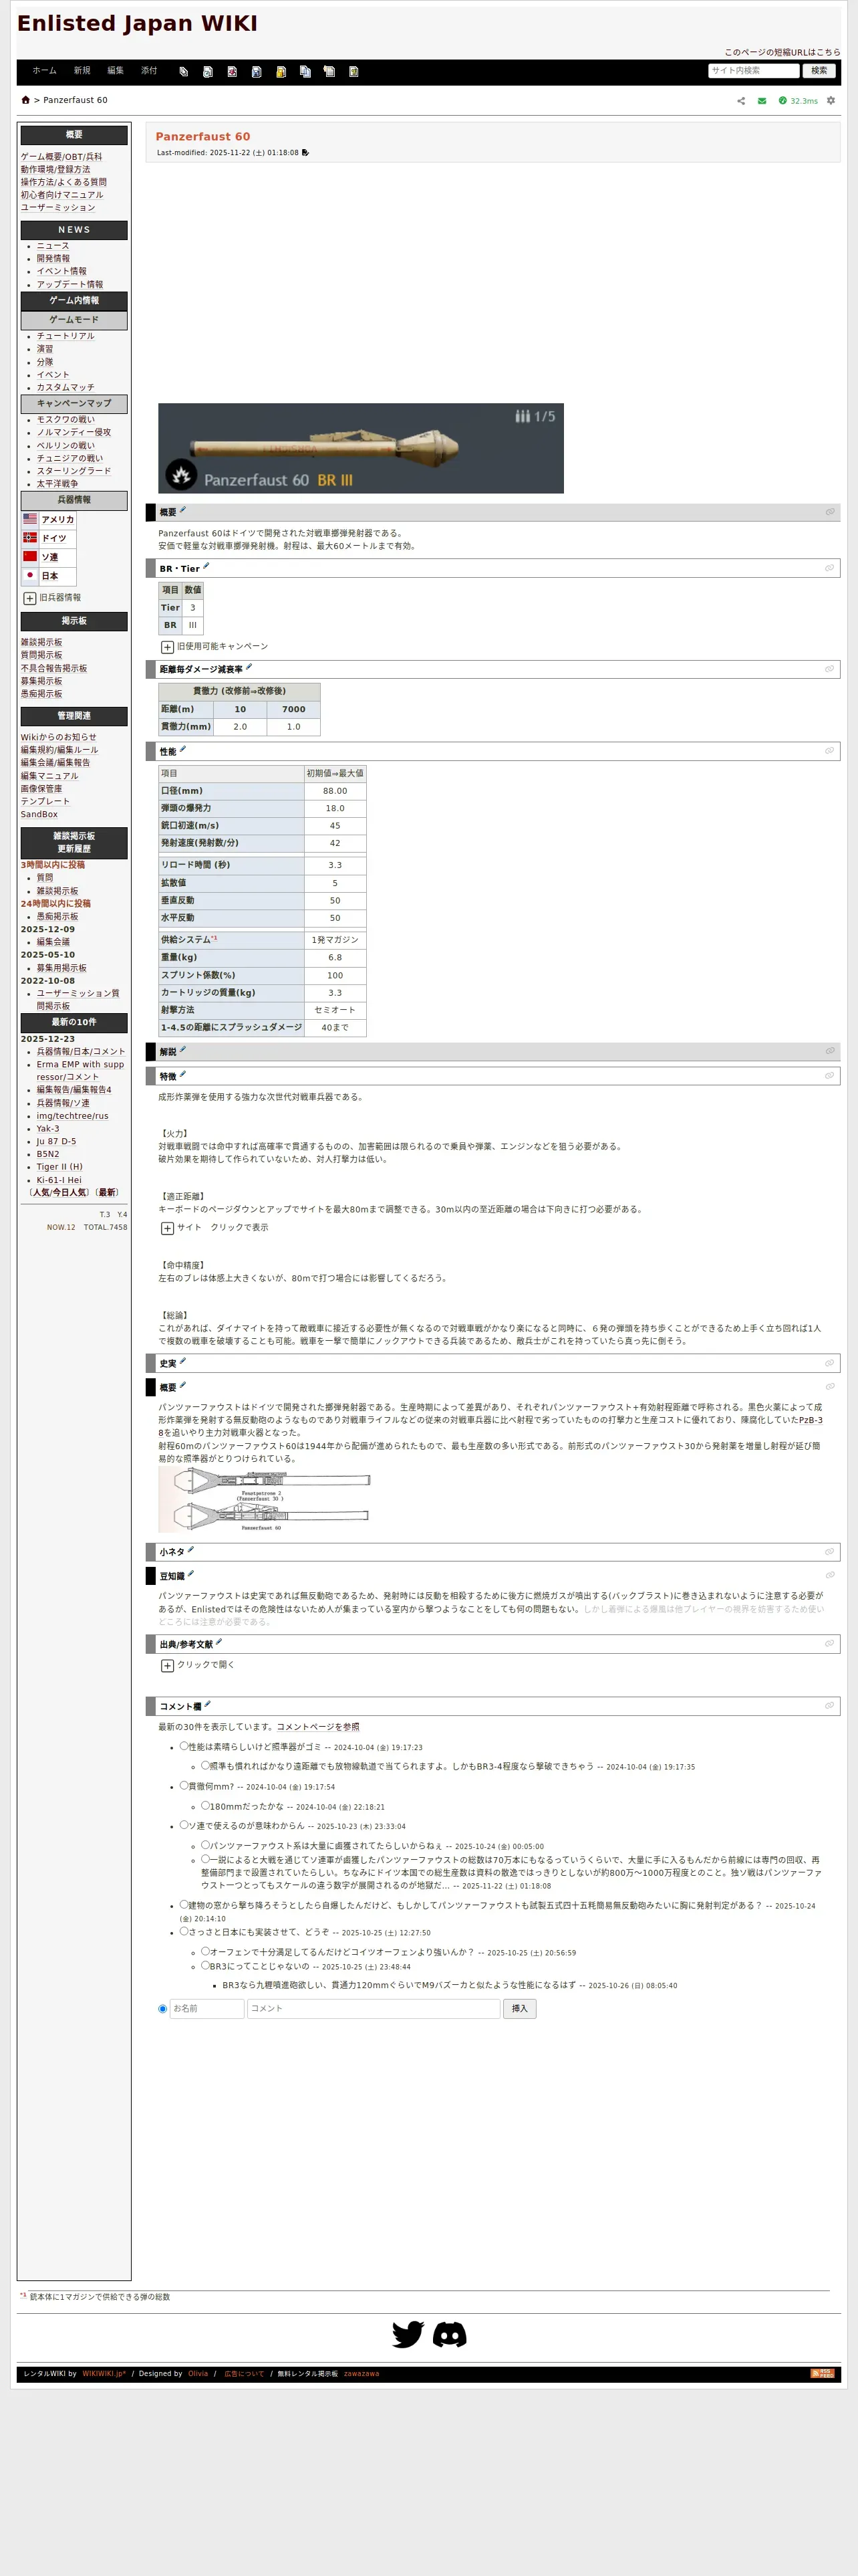This screenshot has height=2576, width=858.
Task: Click the Twitter bird icon in footer
Action: pos(408,2334)
